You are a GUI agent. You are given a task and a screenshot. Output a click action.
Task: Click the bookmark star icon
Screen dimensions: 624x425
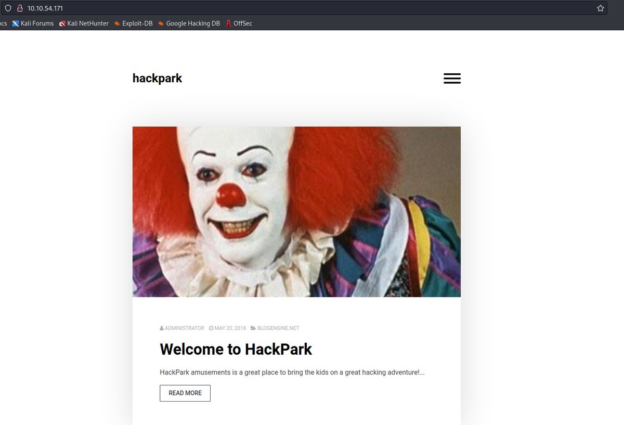click(x=601, y=8)
